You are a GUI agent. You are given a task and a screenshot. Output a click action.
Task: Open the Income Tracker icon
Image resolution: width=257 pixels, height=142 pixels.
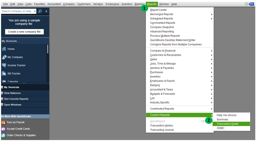4,65
